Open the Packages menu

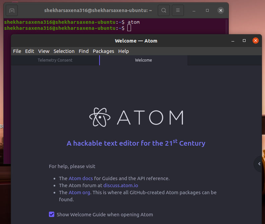[104, 51]
